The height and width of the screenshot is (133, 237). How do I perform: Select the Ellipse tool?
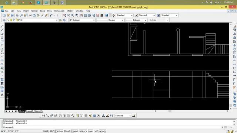[2, 61]
